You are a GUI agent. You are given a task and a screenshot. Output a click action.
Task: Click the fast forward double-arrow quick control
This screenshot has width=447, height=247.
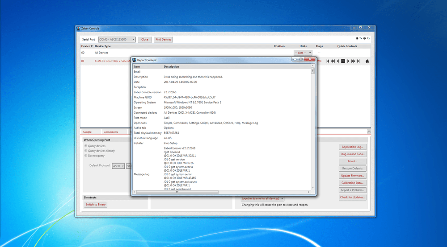click(353, 61)
